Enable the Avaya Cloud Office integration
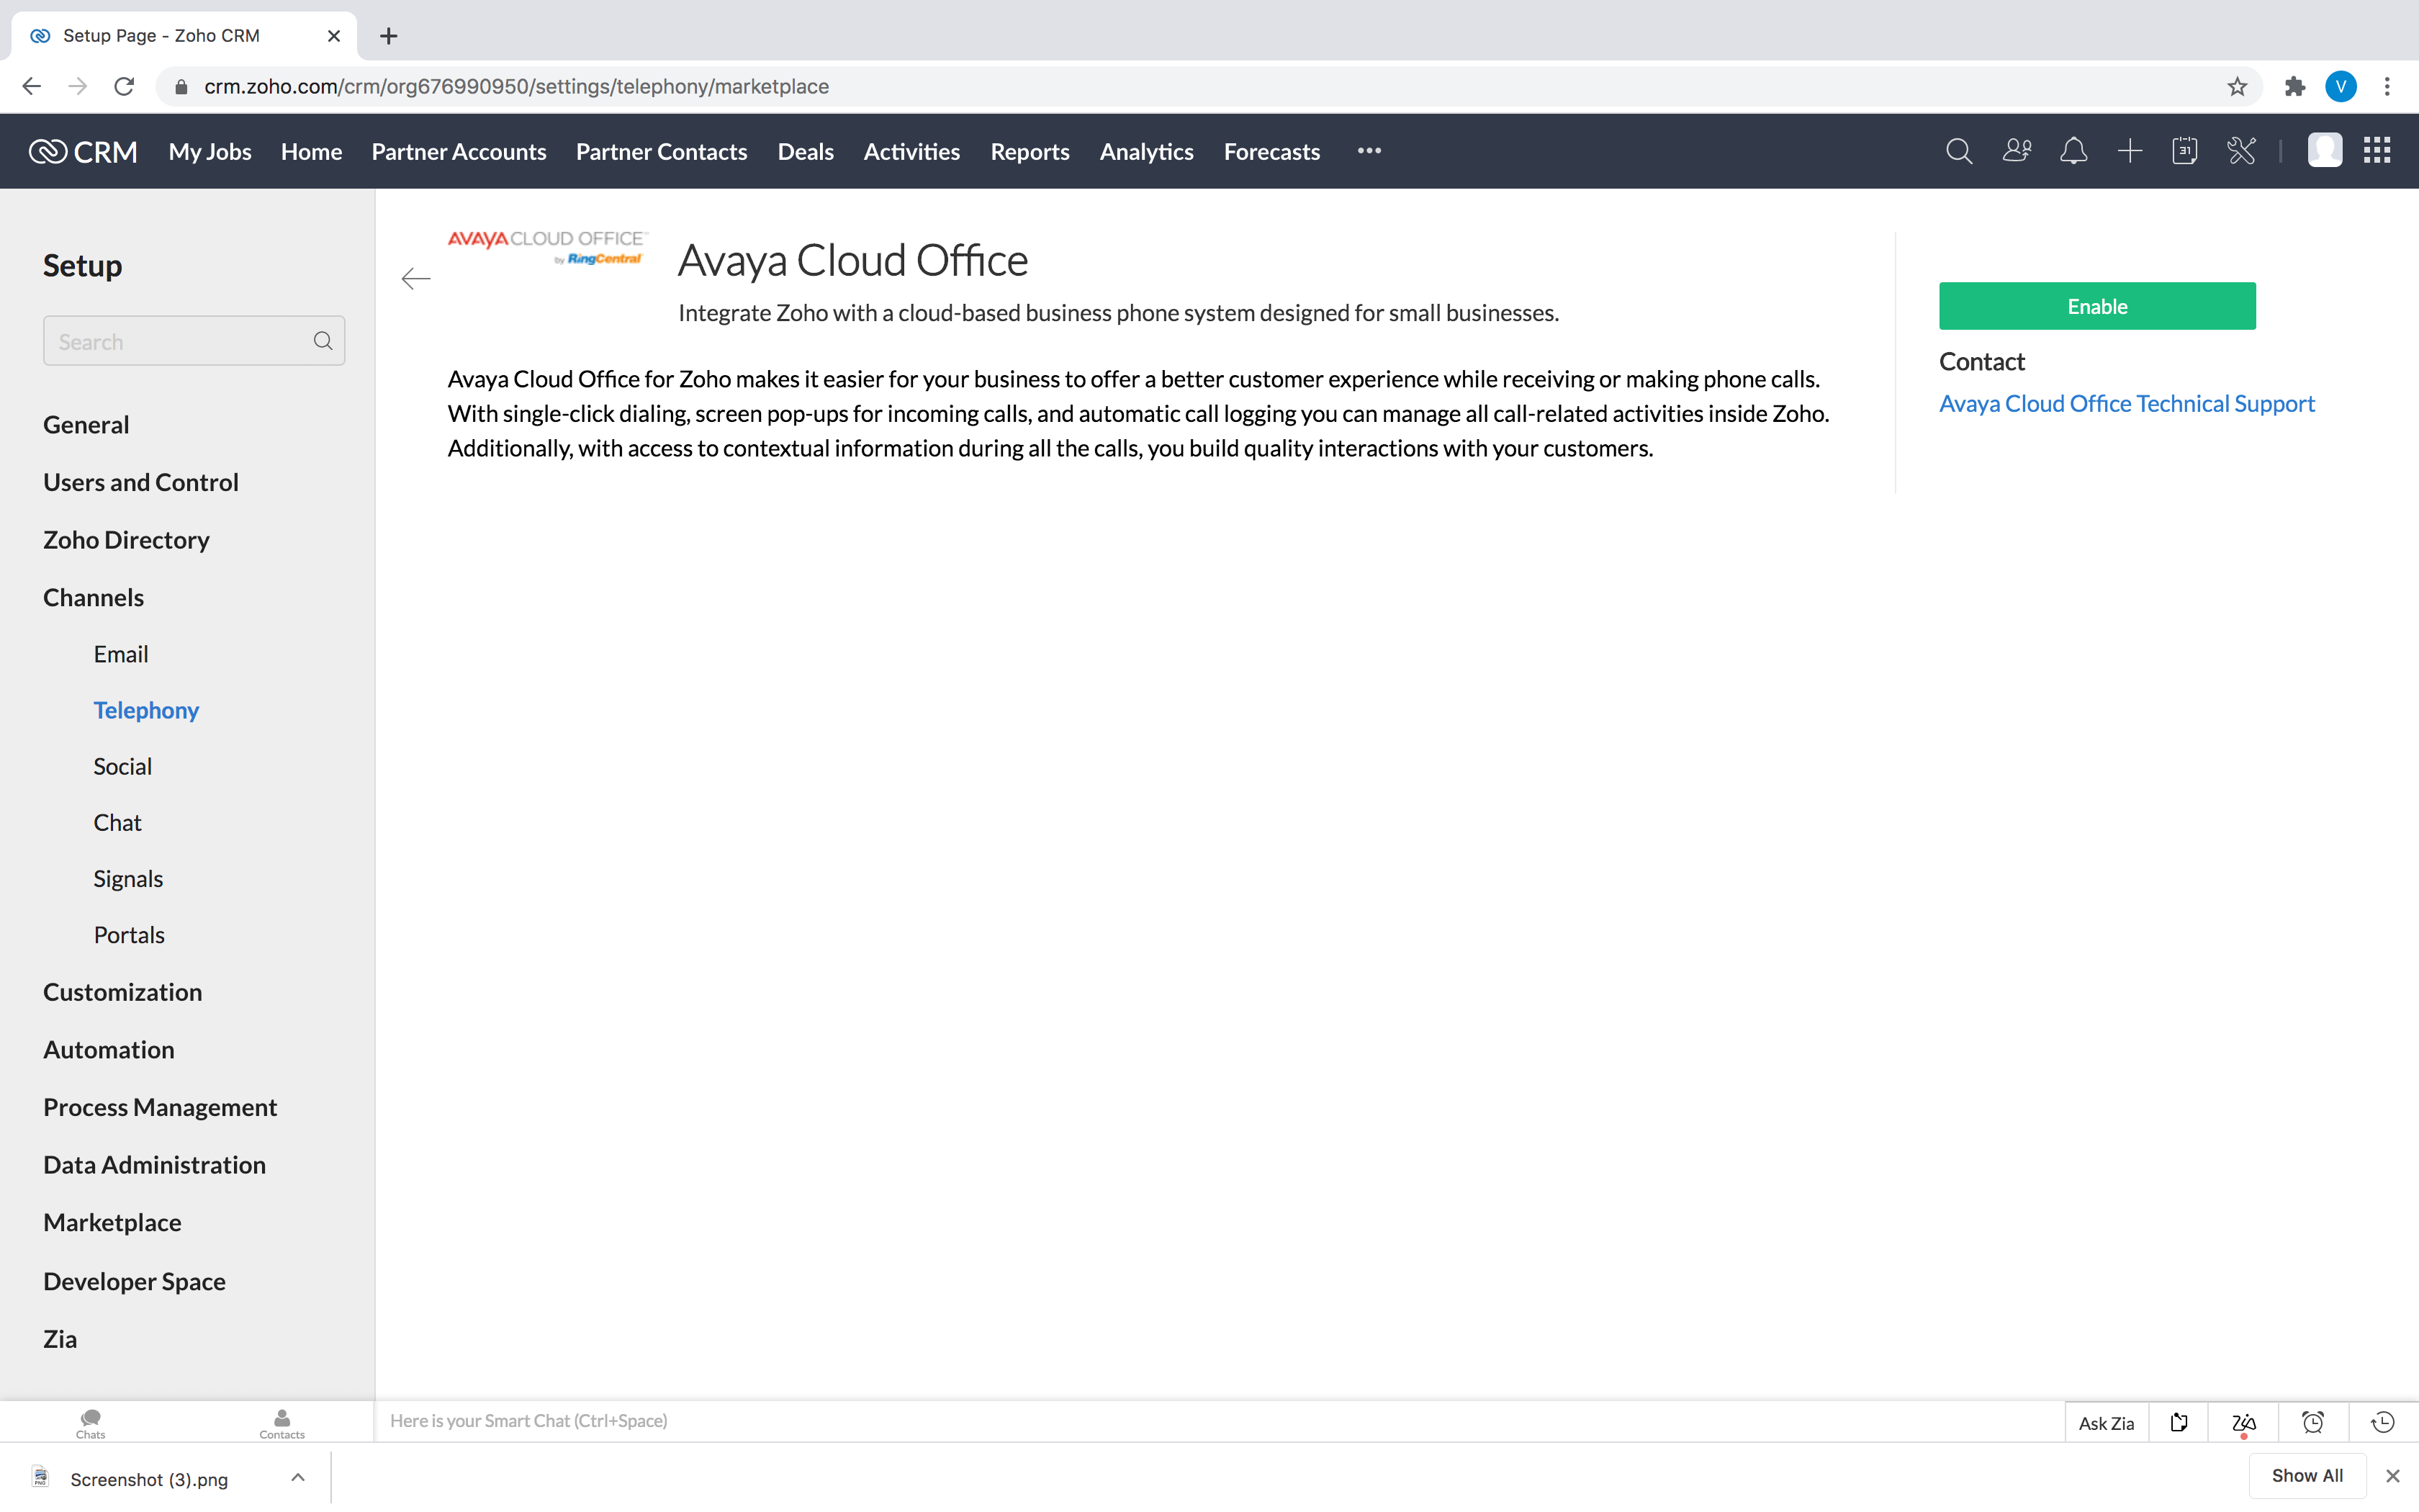Image resolution: width=2419 pixels, height=1512 pixels. (x=2097, y=306)
